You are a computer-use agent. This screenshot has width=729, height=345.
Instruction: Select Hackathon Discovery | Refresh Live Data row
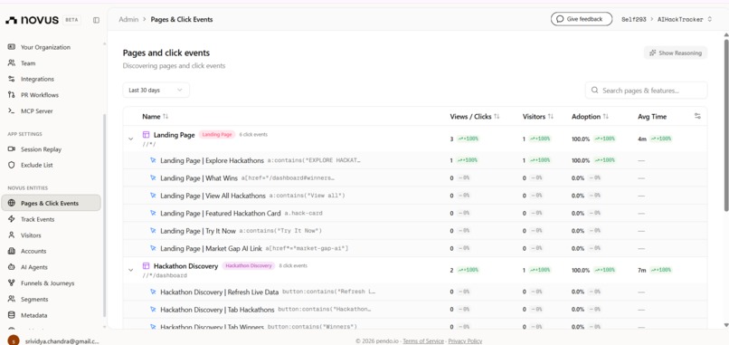coord(415,292)
